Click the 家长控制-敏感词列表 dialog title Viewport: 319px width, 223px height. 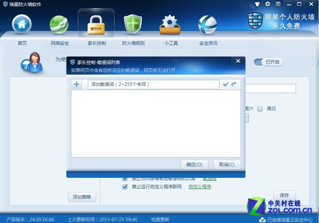pos(99,62)
